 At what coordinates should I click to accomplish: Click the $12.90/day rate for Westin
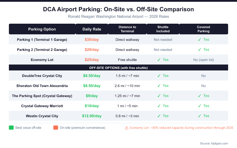tap(92, 116)
